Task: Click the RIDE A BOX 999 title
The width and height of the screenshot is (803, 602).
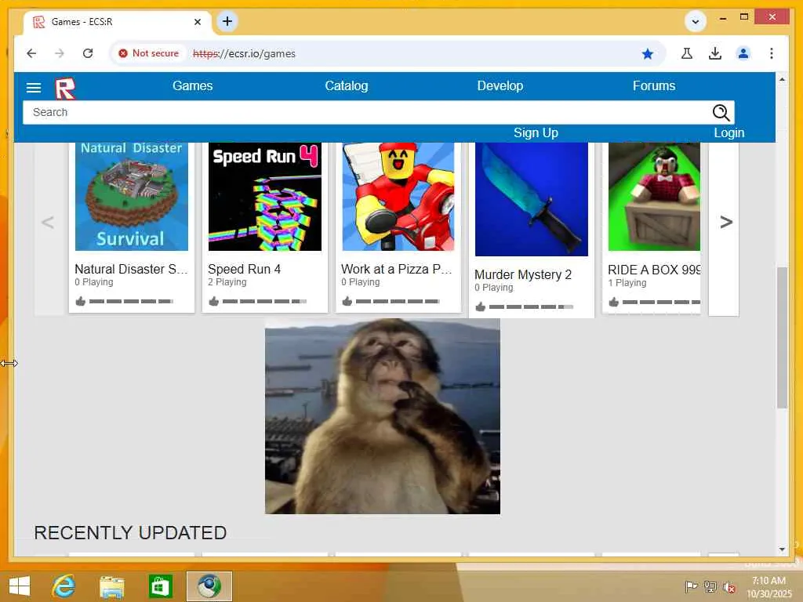Action: (x=654, y=270)
